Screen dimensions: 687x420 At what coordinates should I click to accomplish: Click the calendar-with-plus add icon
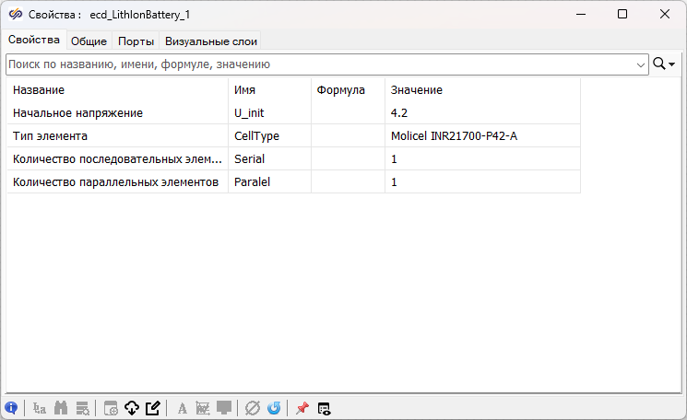[111, 408]
